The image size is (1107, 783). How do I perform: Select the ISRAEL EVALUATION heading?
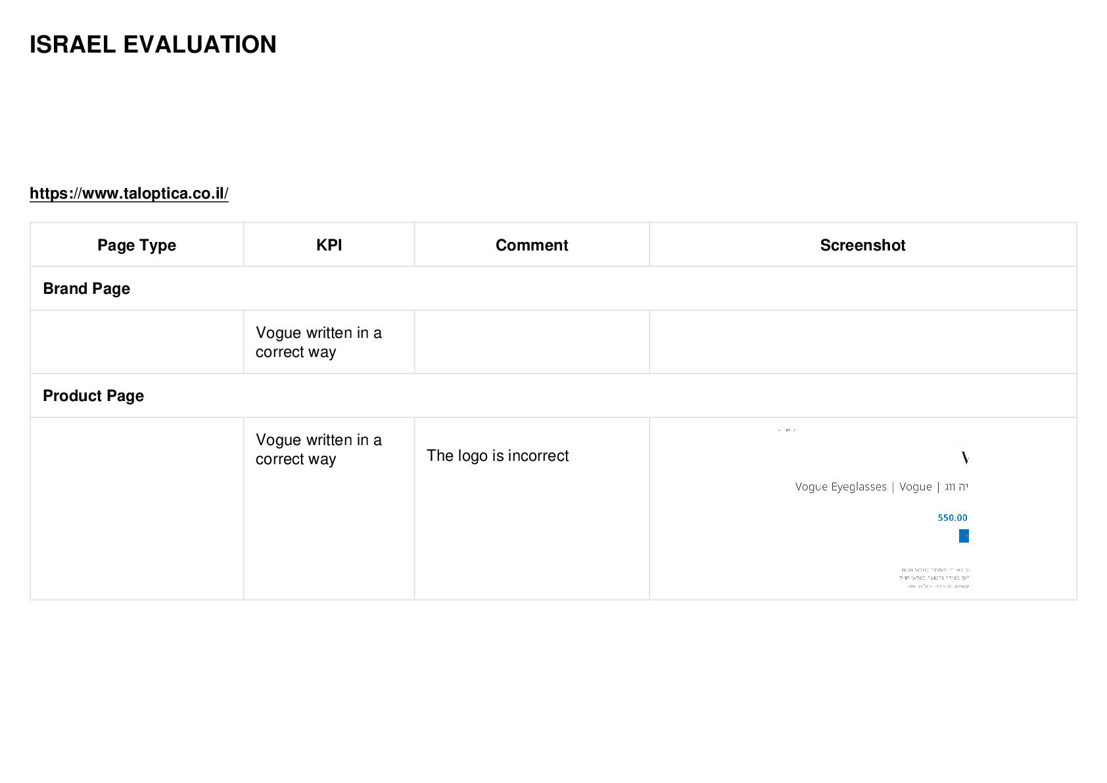coord(153,45)
